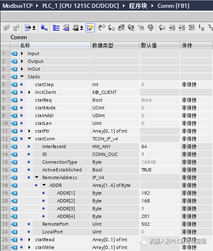Click the blue cylinder data block toolbar icon
Screen dimensions: 213x251
(x=44, y=28)
